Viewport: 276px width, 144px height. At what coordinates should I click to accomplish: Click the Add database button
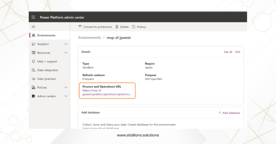point(229,113)
